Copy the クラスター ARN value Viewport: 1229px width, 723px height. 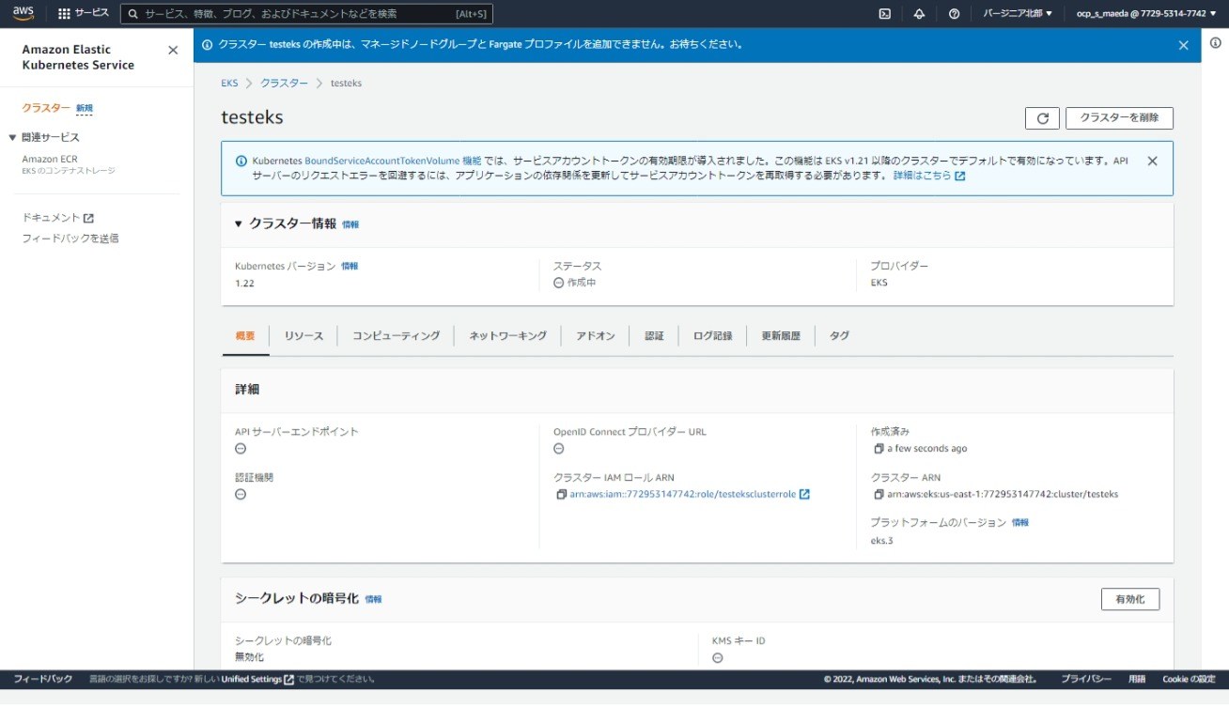(x=879, y=494)
